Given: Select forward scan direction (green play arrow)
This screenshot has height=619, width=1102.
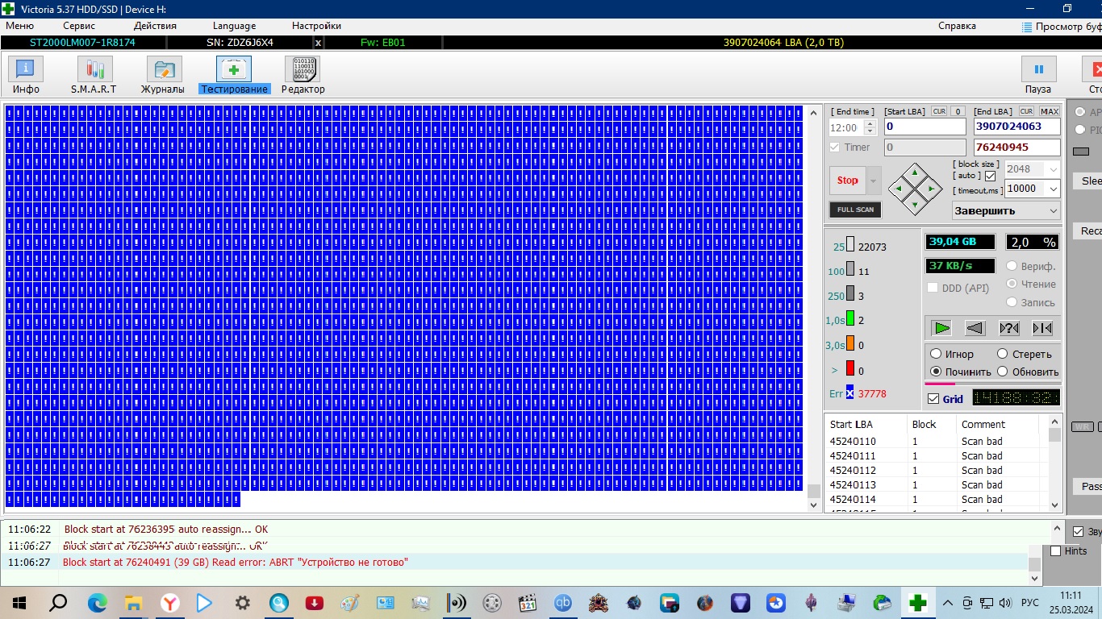Looking at the screenshot, I should 941,328.
